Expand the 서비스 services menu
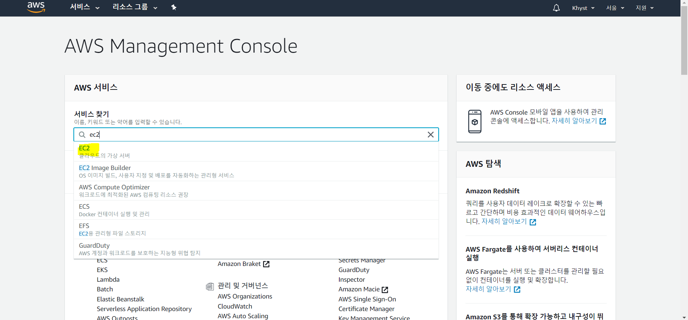Screen dimensions: 688x320 (x=85, y=7)
